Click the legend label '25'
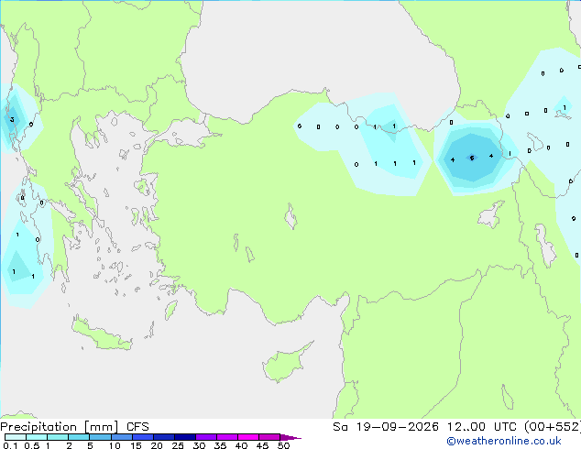This screenshot has height=449, width=581. [178, 445]
